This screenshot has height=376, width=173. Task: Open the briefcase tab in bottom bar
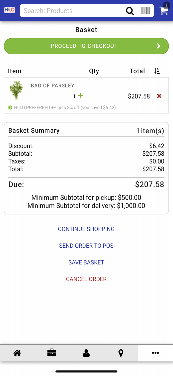[x=52, y=353]
